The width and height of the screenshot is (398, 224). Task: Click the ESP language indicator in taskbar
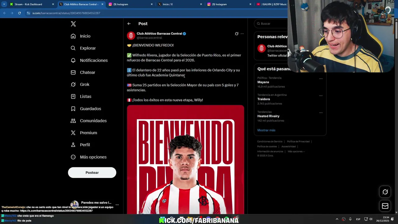(358, 219)
